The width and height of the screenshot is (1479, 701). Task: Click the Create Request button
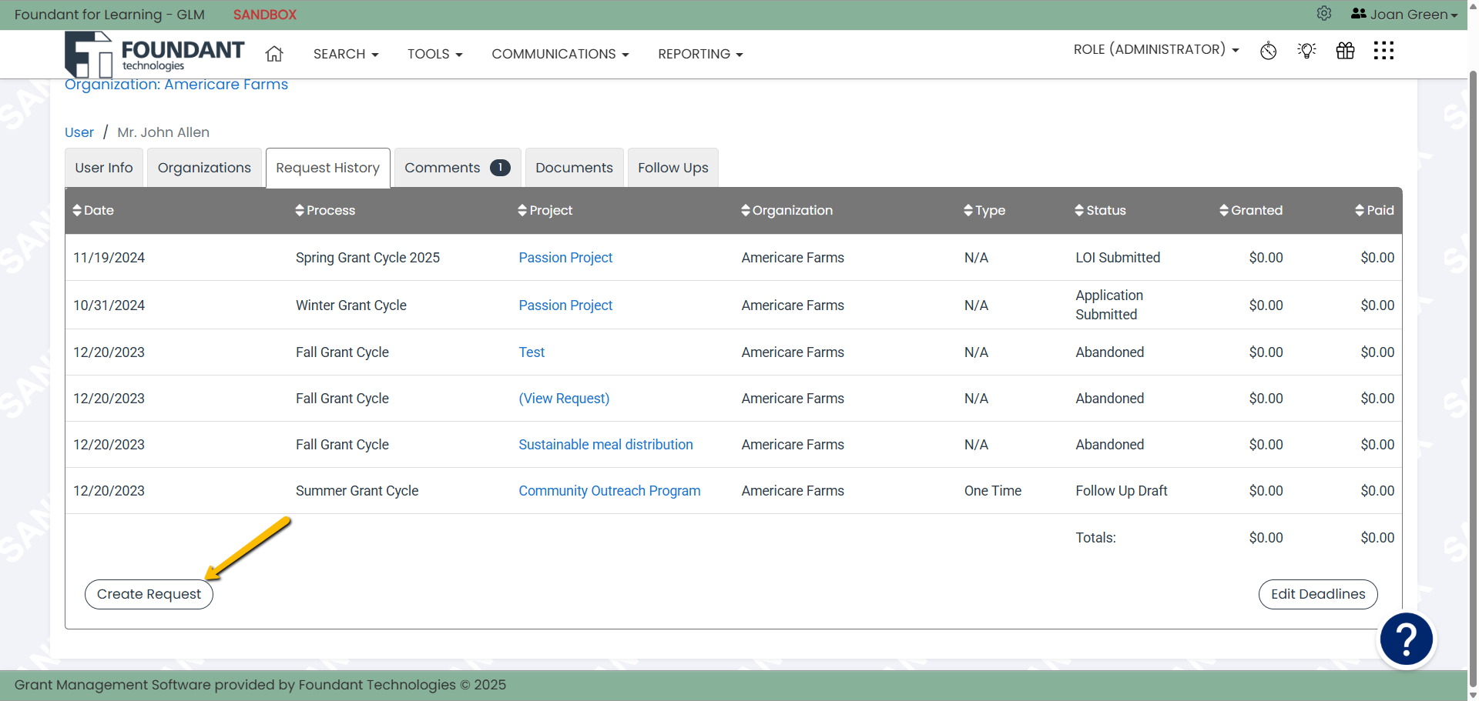[x=149, y=594]
